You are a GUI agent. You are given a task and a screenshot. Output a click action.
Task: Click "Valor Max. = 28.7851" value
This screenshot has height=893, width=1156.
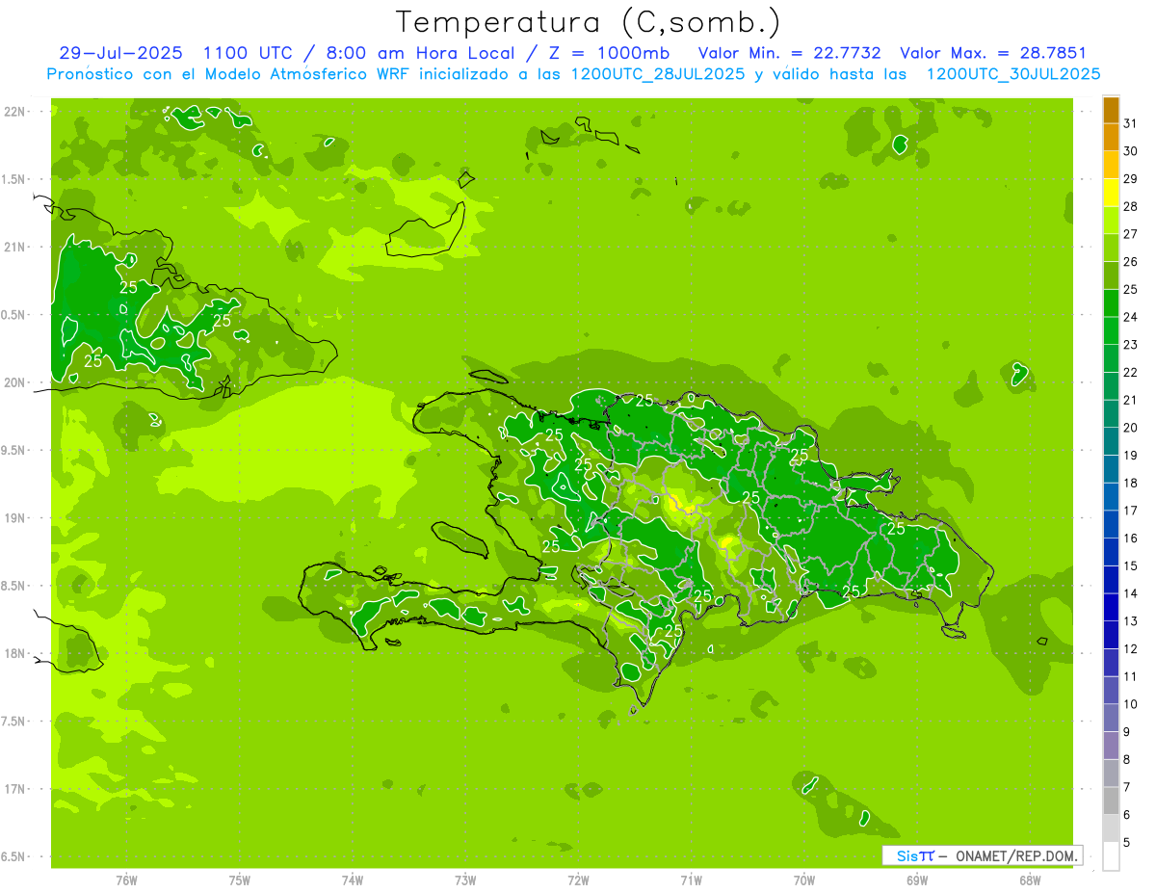992,53
